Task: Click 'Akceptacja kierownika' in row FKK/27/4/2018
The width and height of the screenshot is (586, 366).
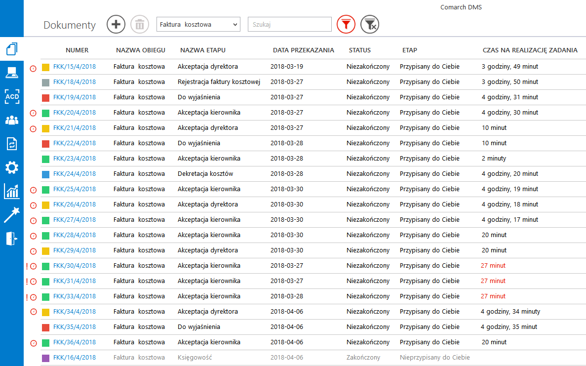Action: click(209, 220)
